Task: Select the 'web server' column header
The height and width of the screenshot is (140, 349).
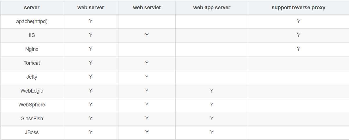Action: point(91,8)
